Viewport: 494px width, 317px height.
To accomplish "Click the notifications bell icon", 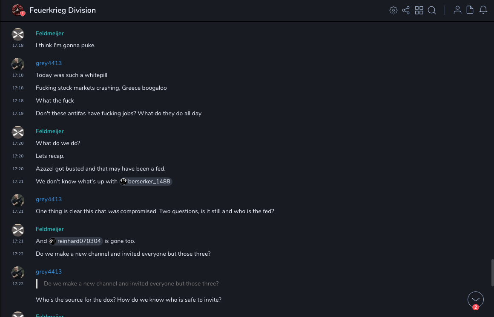I will (483, 10).
